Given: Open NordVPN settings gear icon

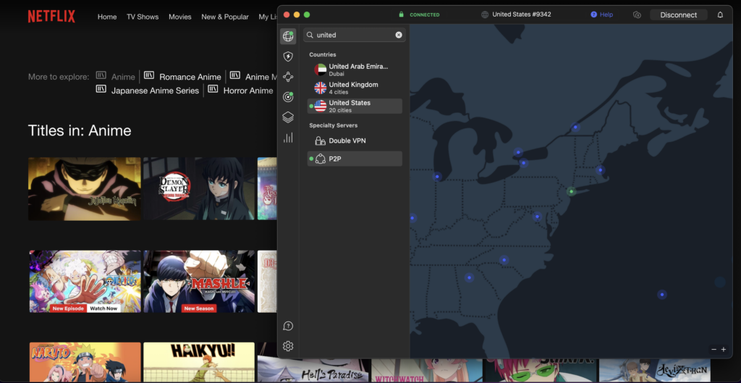Looking at the screenshot, I should pos(288,346).
